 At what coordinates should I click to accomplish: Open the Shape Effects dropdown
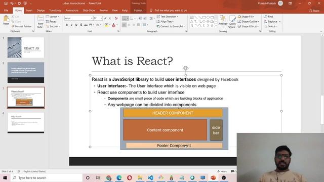coord(248,26)
